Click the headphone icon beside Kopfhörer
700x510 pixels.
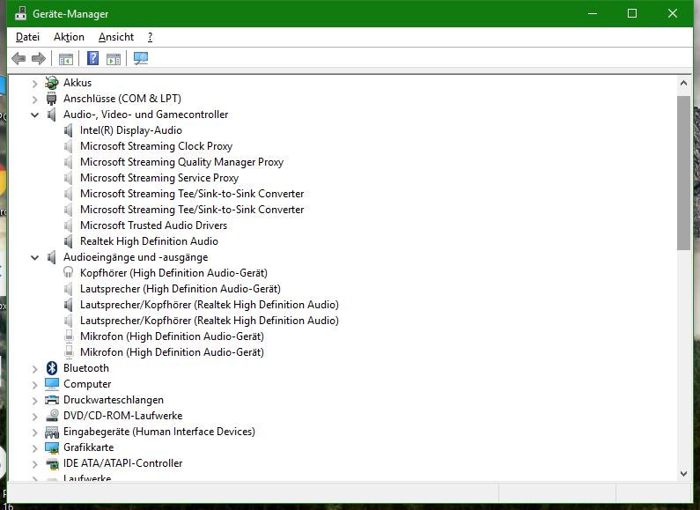tap(69, 273)
